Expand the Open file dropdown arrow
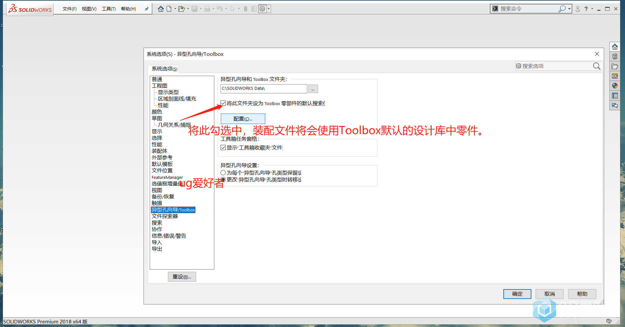The image size is (625, 327). click(x=188, y=9)
